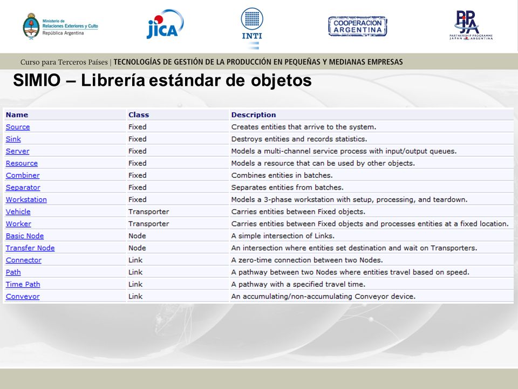Click the Ministerio de Relaciones Exteriores emblem
The height and width of the screenshot is (389, 518).
click(x=31, y=26)
